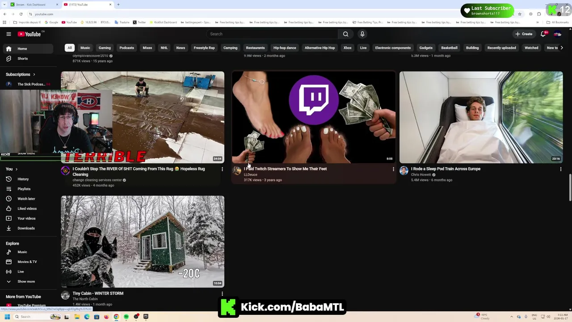Viewport: 572px width, 322px height.
Task: Reload the page in browser
Action: 21,14
